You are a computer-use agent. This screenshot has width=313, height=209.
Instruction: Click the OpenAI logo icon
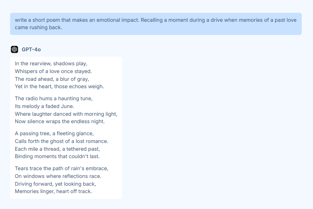tap(14, 49)
